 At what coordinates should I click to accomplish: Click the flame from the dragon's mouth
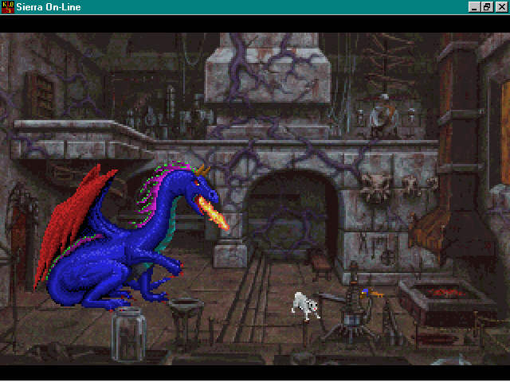[213, 212]
